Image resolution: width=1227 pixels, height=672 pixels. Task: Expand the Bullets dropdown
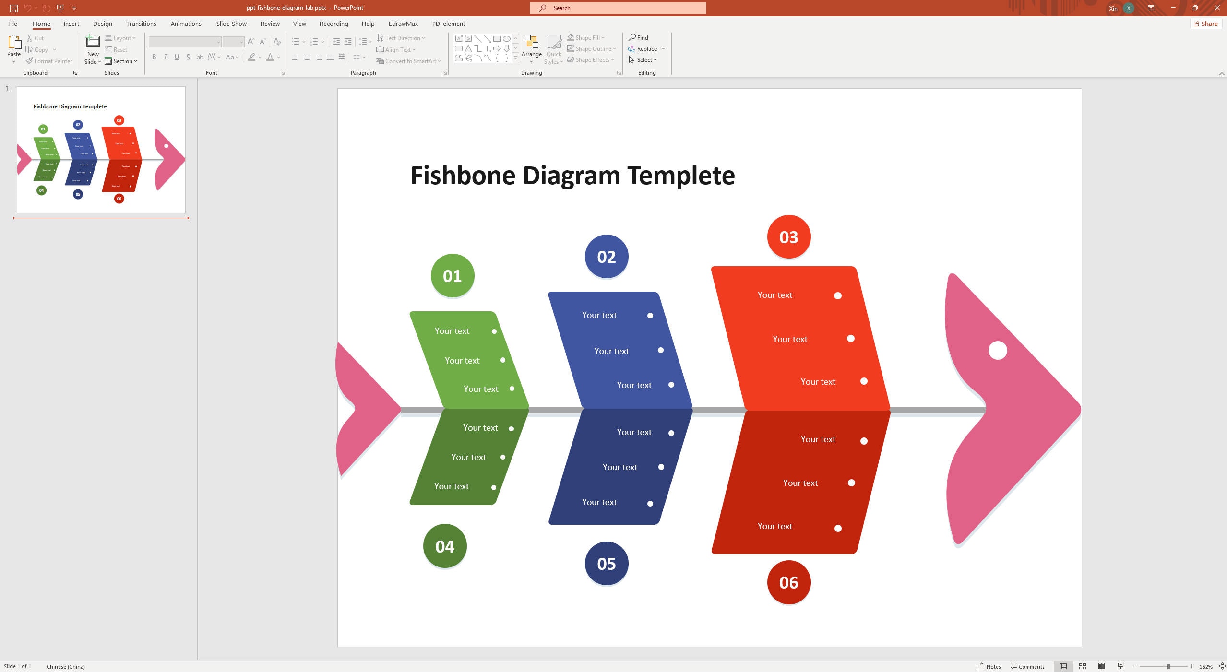click(303, 42)
